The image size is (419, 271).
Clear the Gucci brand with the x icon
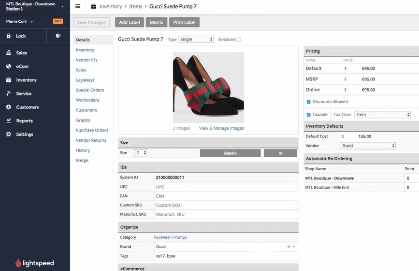click(289, 247)
